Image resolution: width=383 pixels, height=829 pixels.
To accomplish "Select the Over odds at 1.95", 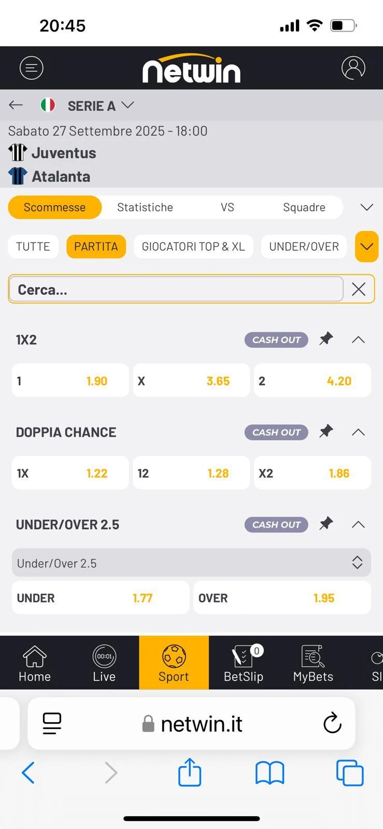I will pos(282,598).
